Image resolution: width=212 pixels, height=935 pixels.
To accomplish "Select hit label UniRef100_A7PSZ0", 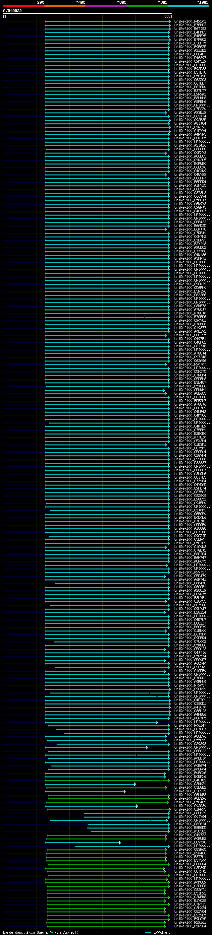I will 190,109.
